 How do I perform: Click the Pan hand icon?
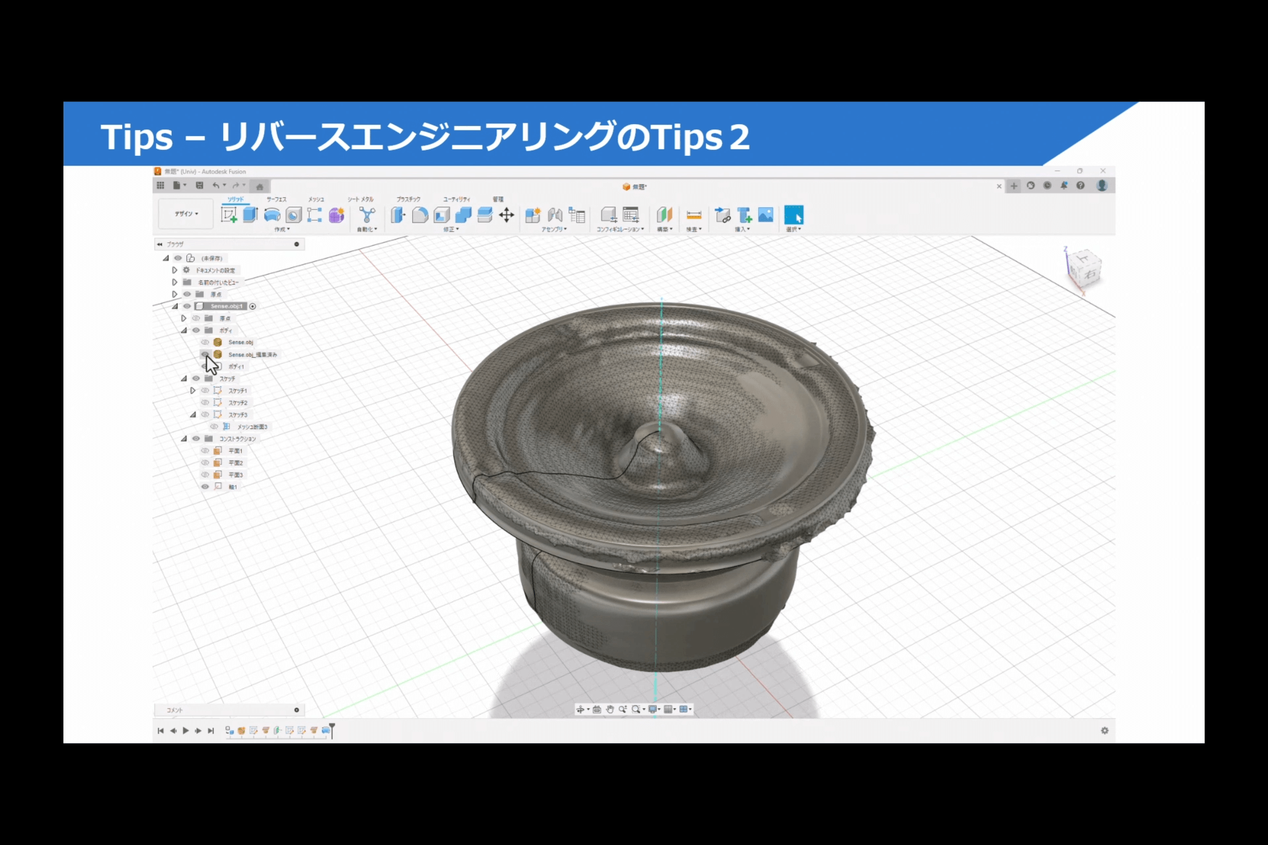[x=610, y=710]
